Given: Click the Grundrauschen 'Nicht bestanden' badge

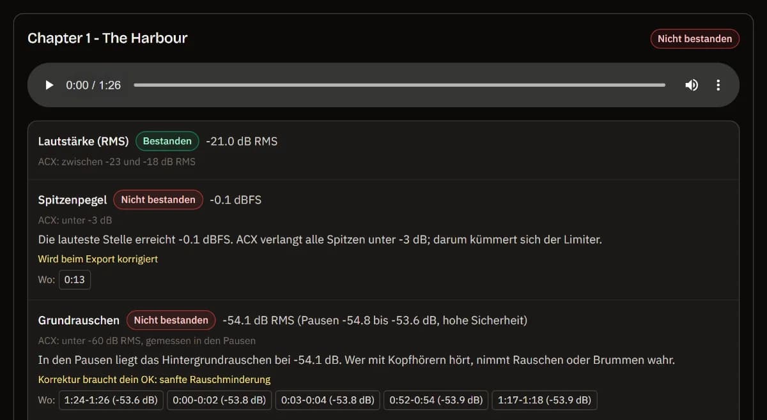Looking at the screenshot, I should 171,320.
